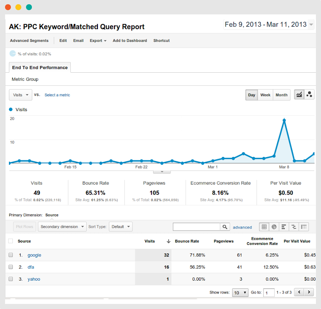Open the Secondary dimension dropdown
This screenshot has width=321, height=309.
[62, 227]
